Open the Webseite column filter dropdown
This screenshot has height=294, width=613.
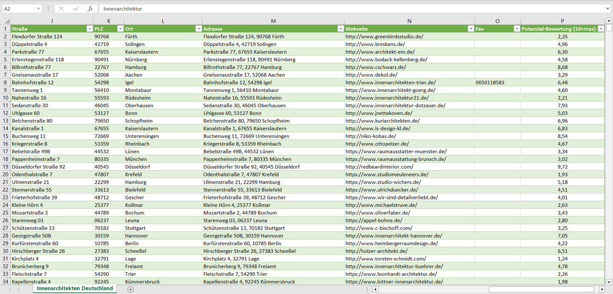click(x=470, y=29)
